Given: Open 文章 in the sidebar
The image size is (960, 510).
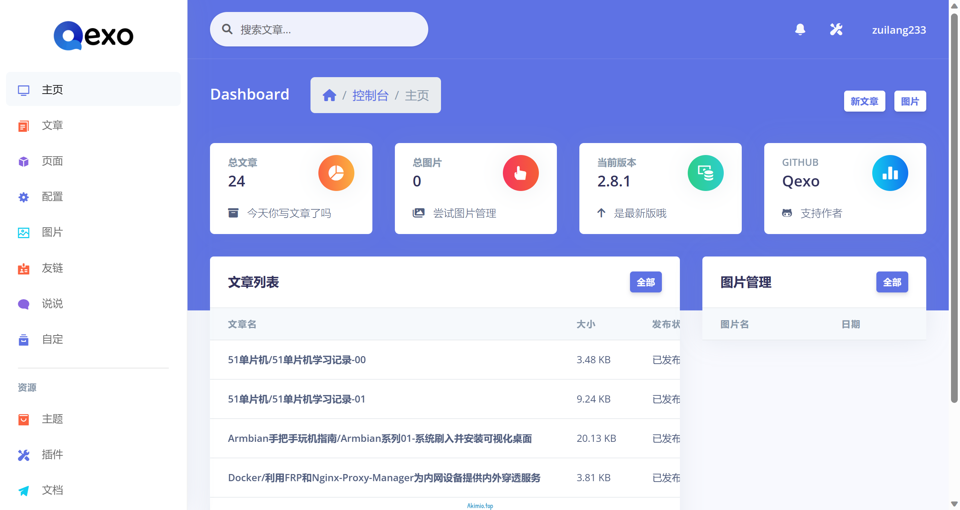Looking at the screenshot, I should (x=93, y=125).
